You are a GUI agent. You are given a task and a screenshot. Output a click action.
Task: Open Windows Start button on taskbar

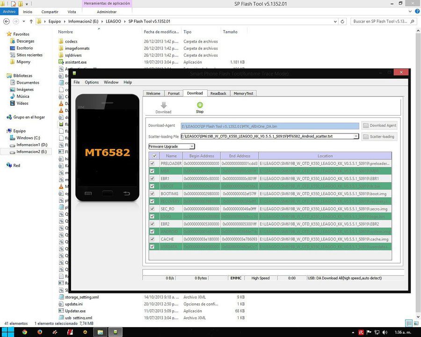[7, 332]
